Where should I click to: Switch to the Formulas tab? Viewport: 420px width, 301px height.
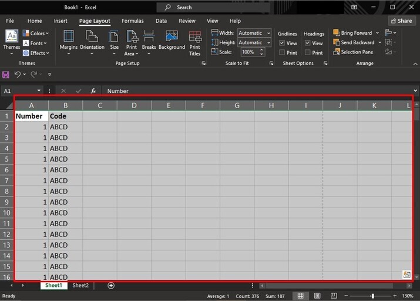[x=132, y=21]
